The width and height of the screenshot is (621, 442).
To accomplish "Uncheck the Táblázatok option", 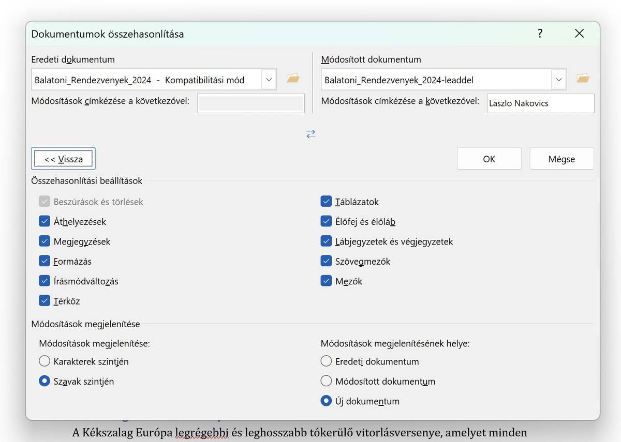I will (326, 202).
